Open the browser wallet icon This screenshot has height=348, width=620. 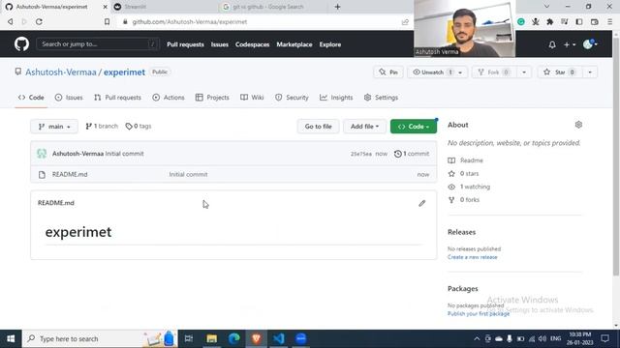click(594, 21)
